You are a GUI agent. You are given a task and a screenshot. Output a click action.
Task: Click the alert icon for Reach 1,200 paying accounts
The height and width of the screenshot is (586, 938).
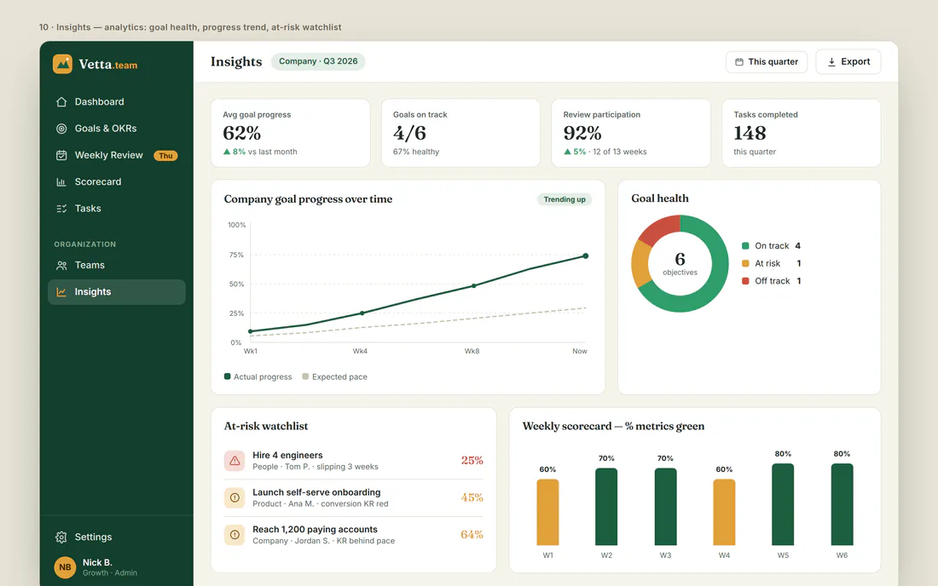point(234,535)
